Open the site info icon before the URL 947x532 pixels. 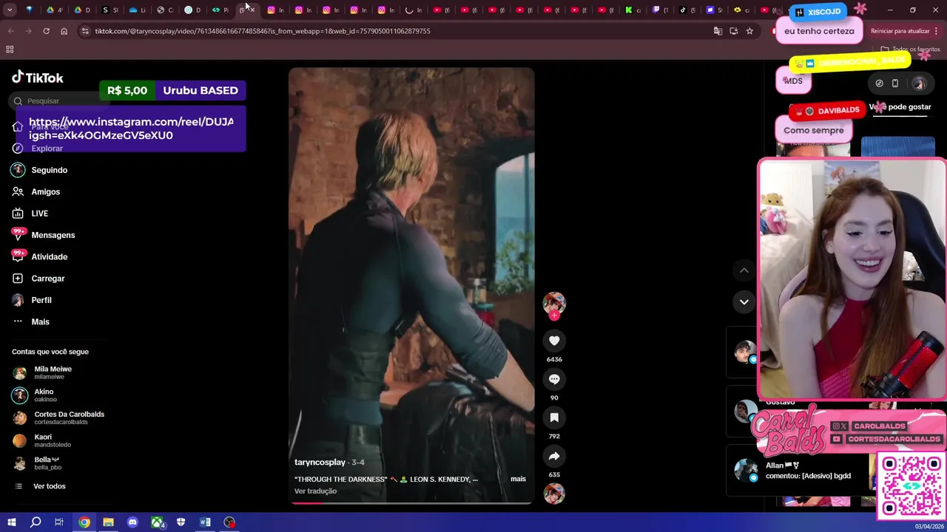point(85,31)
